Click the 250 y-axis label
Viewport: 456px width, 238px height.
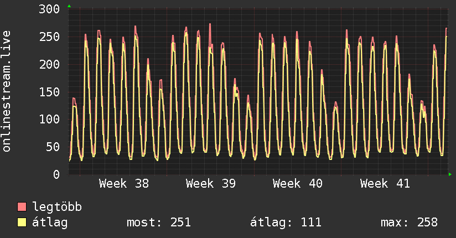[49, 37]
